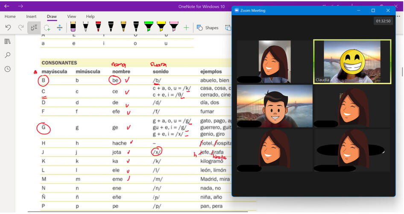Open the Home ribbon tab
This screenshot has height=214, width=404.
[x=10, y=17]
